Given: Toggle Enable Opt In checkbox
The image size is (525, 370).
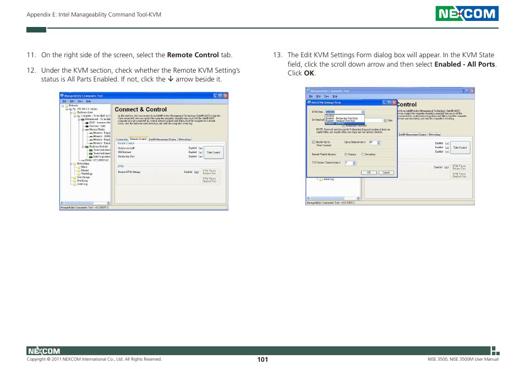Looking at the screenshot, I should 313,142.
